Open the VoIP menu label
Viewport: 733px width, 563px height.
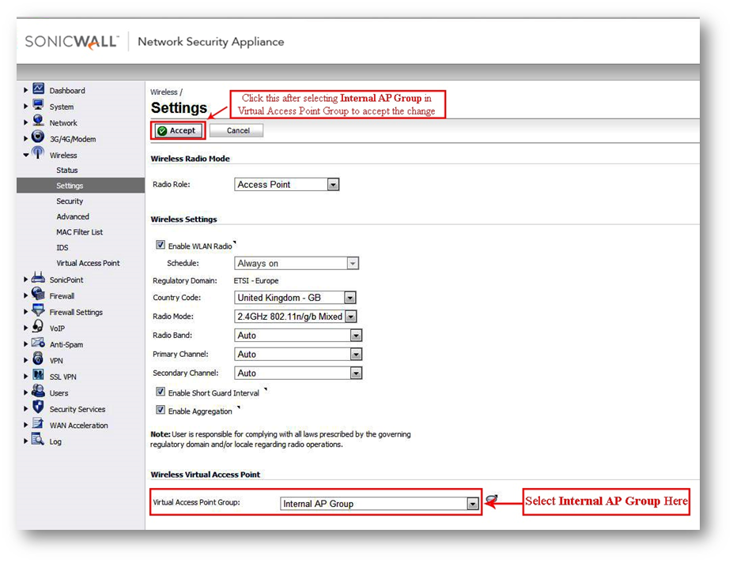pyautogui.click(x=57, y=328)
